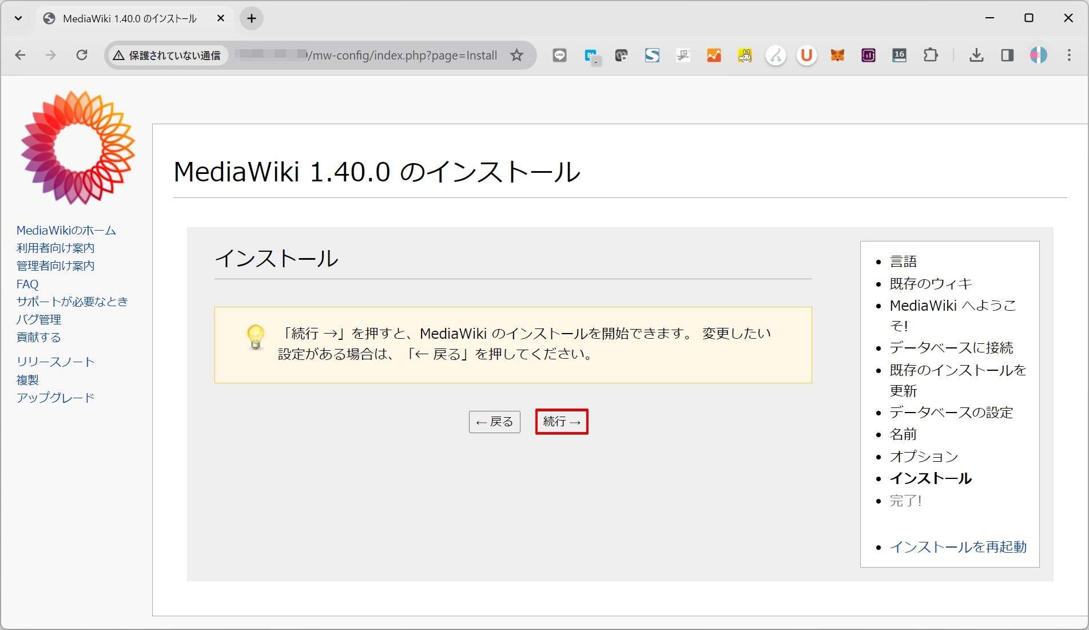Click the round white branching-arrow extension icon
This screenshot has height=630, width=1089.
776,56
